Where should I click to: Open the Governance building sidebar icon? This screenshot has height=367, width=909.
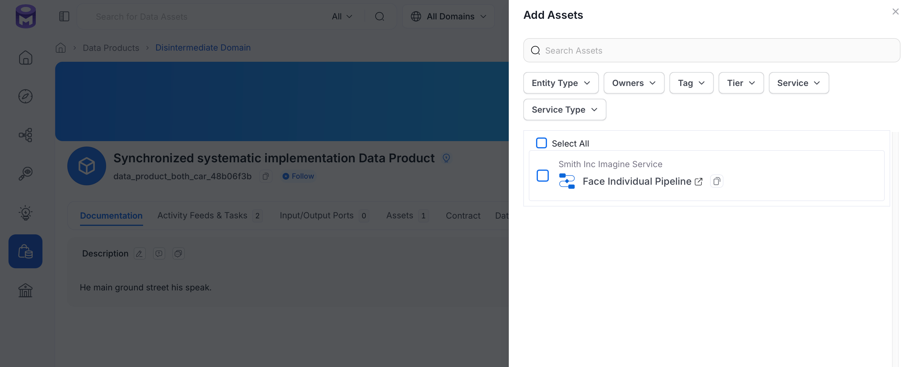[25, 290]
